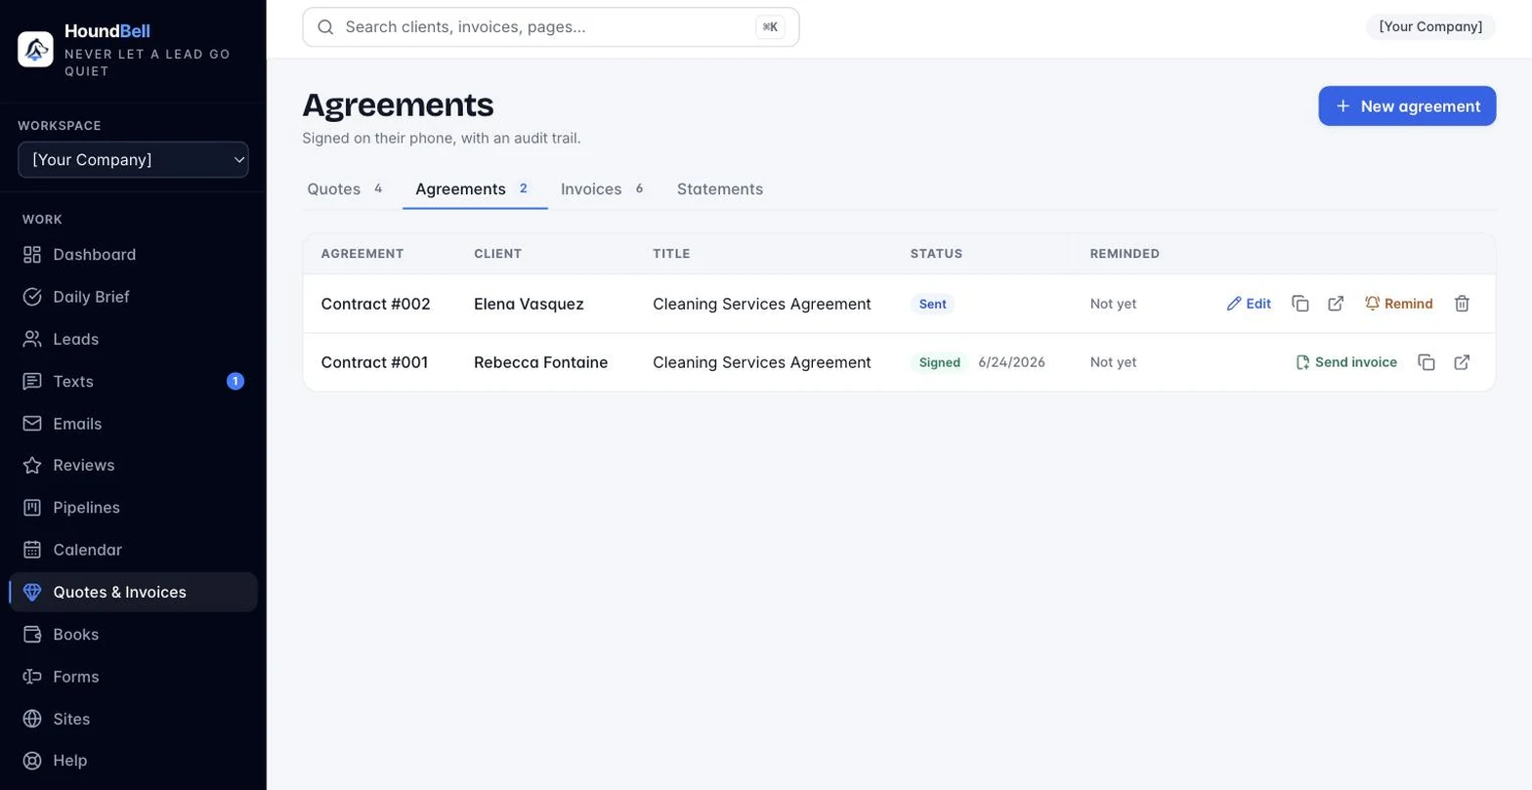Duplicate Contract #001 using the copy icon
Viewport: 1532px width, 790px height.
coord(1426,362)
